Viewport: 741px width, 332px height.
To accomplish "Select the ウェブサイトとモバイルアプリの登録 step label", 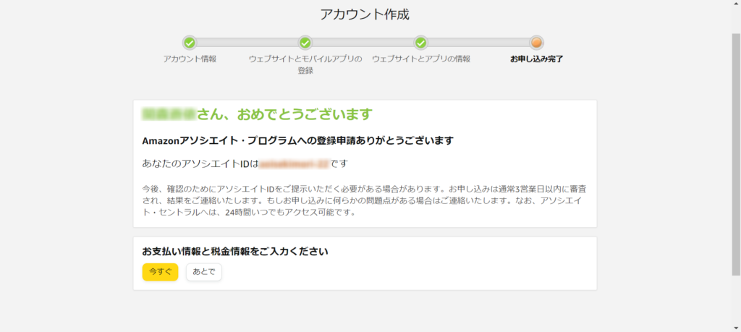I will (x=305, y=64).
